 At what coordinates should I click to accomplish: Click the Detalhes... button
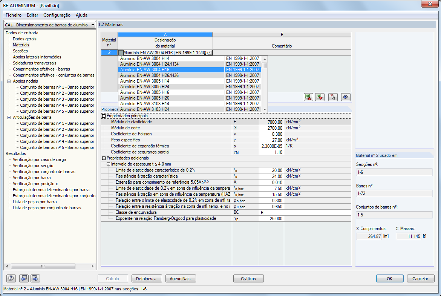(147, 279)
